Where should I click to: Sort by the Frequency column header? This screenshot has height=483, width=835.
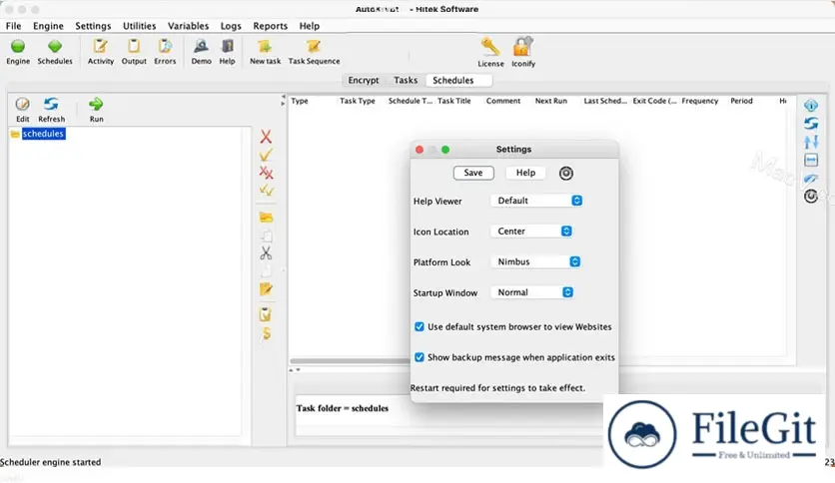pos(700,101)
